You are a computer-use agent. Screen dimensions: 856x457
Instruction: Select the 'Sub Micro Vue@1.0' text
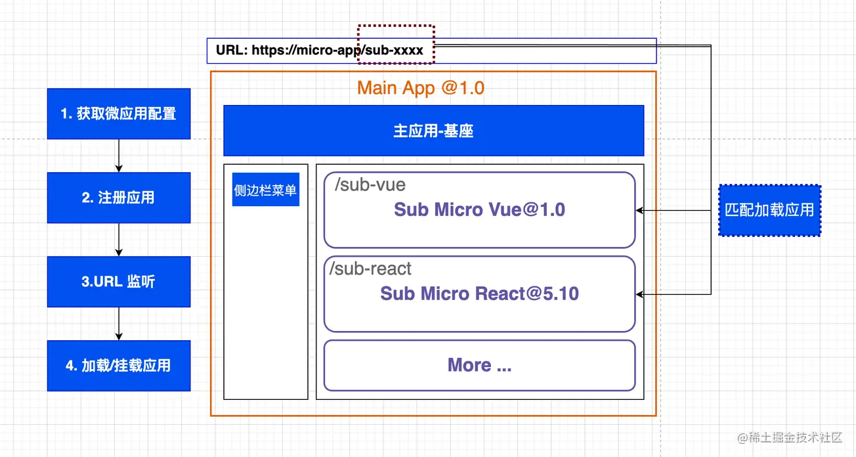click(479, 209)
